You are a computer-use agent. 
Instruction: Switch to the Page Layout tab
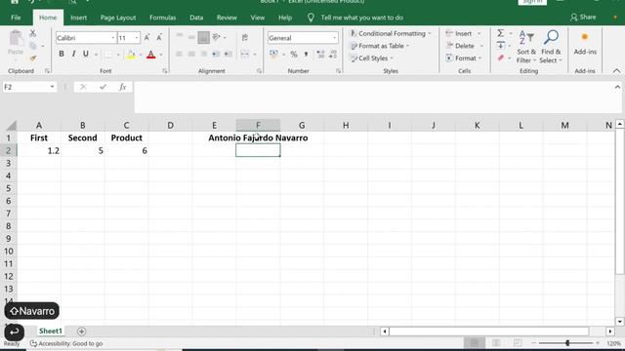click(x=118, y=18)
